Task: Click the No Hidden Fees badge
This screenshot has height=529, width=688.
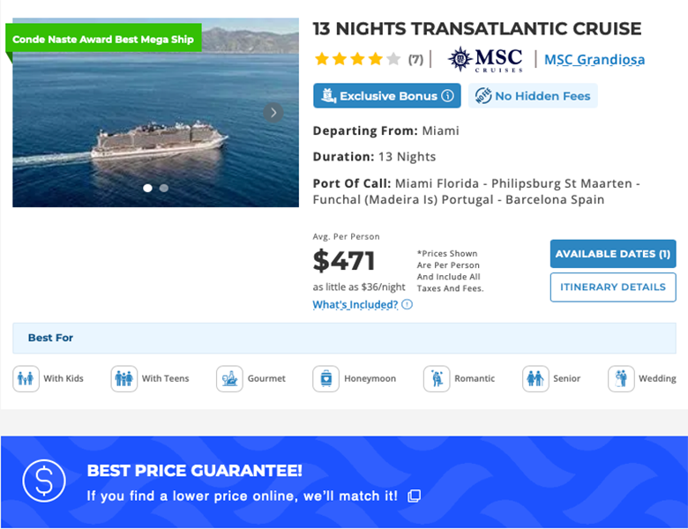Action: 533,96
